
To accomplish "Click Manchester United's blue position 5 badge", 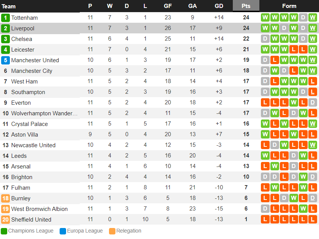I will tap(5, 60).
